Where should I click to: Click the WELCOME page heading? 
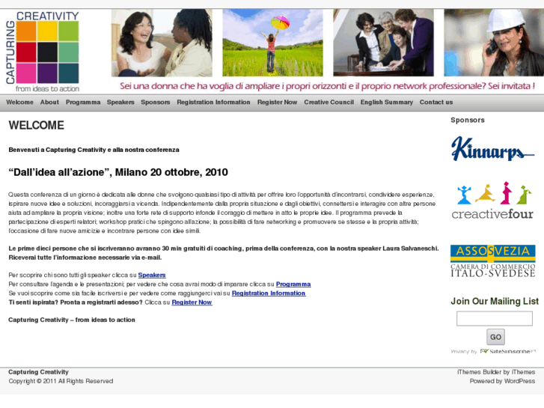pos(37,125)
